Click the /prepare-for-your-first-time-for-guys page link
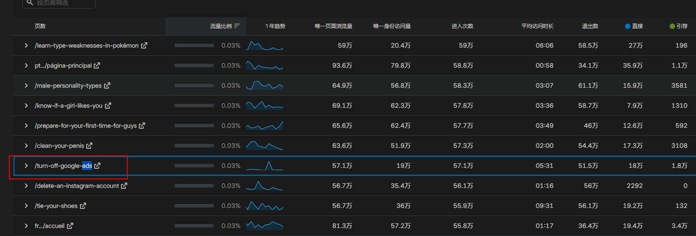Image resolution: width=696 pixels, height=236 pixels. coord(85,126)
